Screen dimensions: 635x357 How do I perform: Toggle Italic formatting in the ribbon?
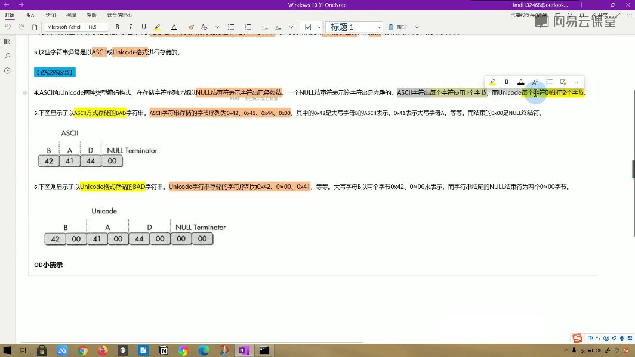(x=130, y=27)
